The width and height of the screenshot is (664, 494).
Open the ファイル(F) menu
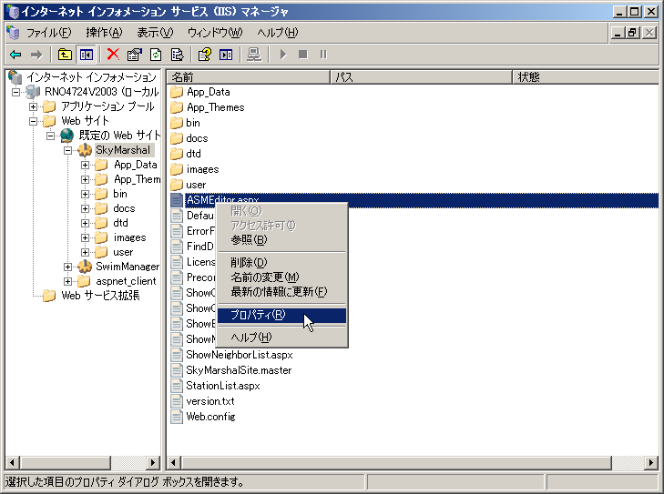48,33
